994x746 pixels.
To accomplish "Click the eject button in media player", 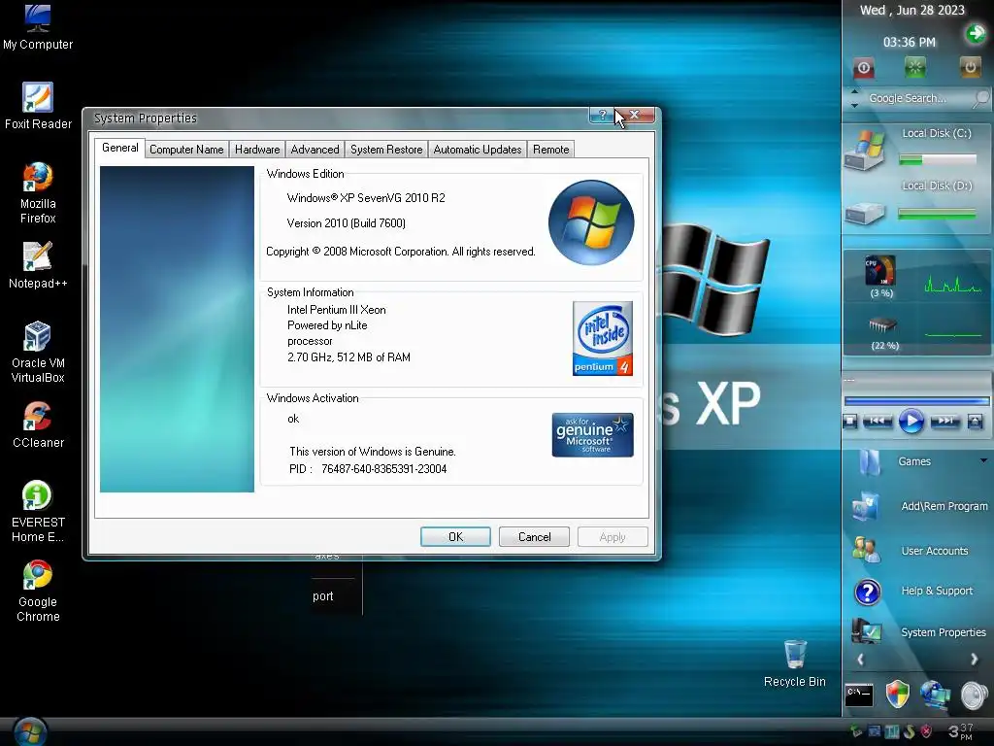I will [975, 422].
